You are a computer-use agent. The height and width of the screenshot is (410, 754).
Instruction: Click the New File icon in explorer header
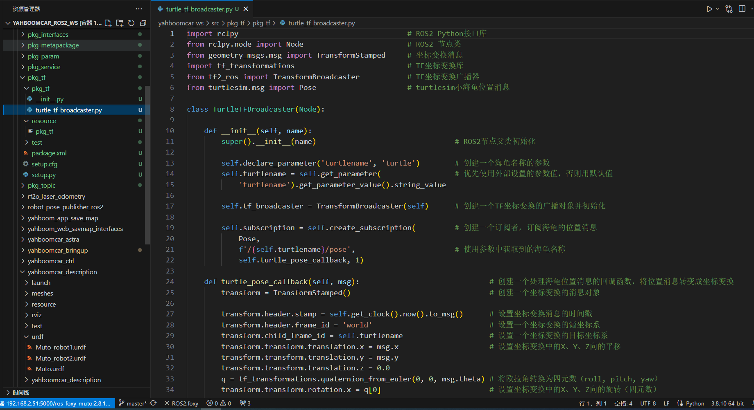point(108,23)
